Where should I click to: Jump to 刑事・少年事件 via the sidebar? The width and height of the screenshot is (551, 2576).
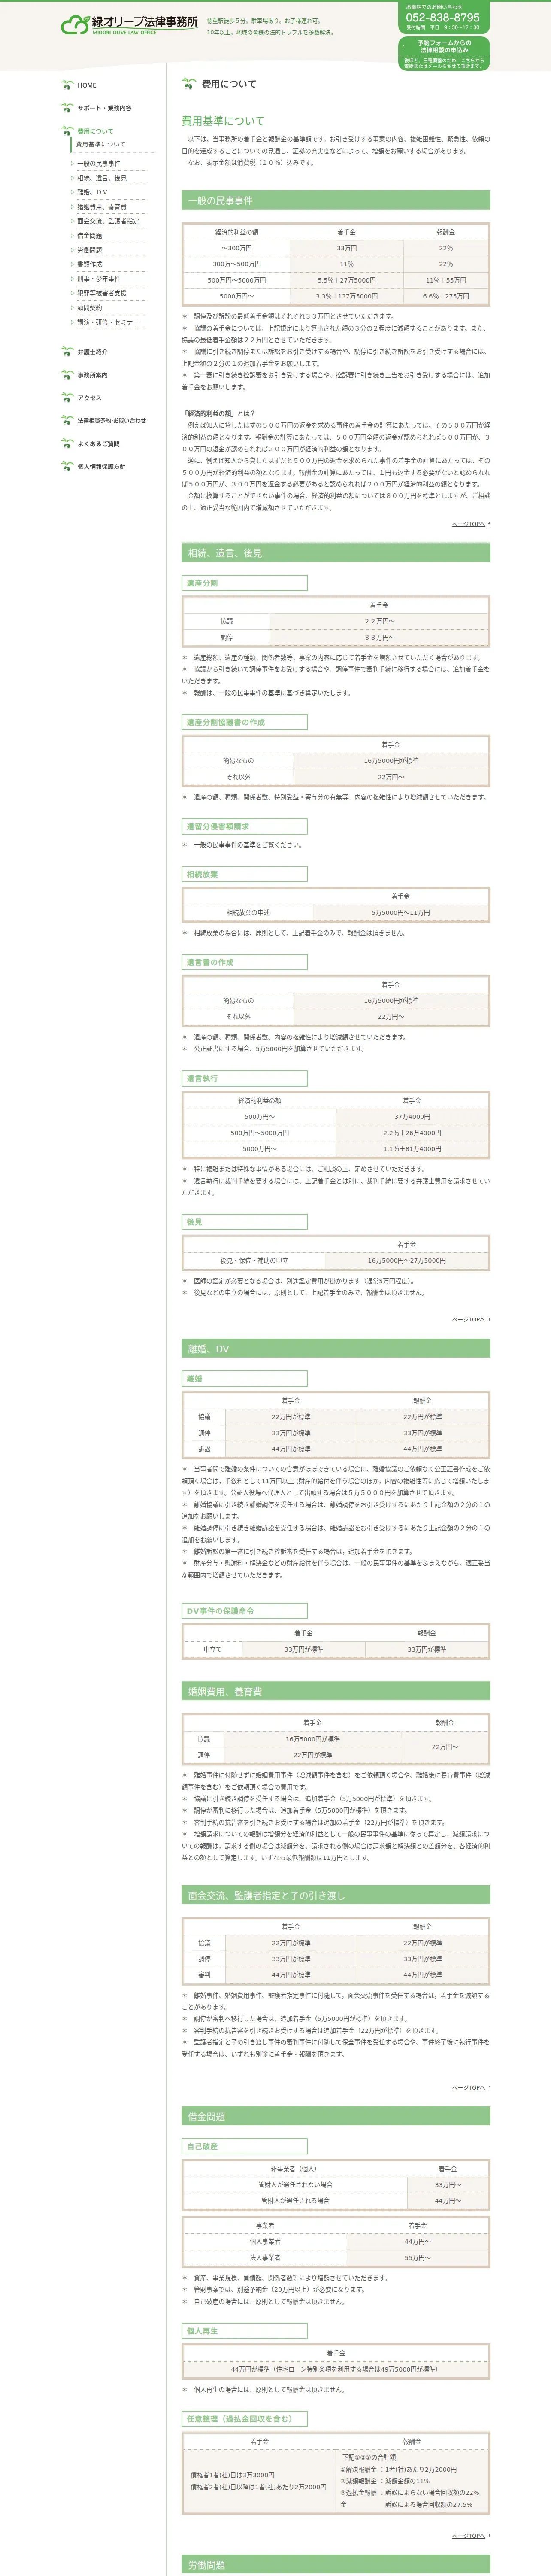[x=99, y=279]
